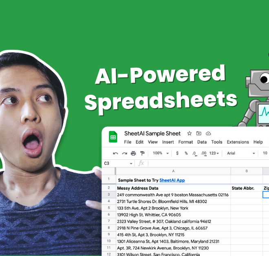
Task: Apply percent format to cell
Action: [186, 154]
